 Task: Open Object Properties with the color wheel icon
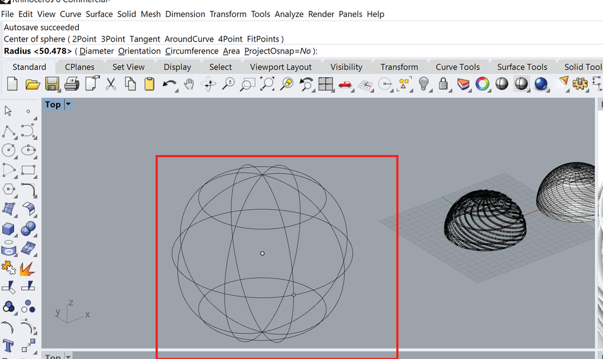483,84
